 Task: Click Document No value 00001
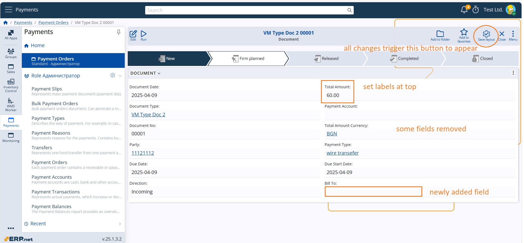coord(138,134)
